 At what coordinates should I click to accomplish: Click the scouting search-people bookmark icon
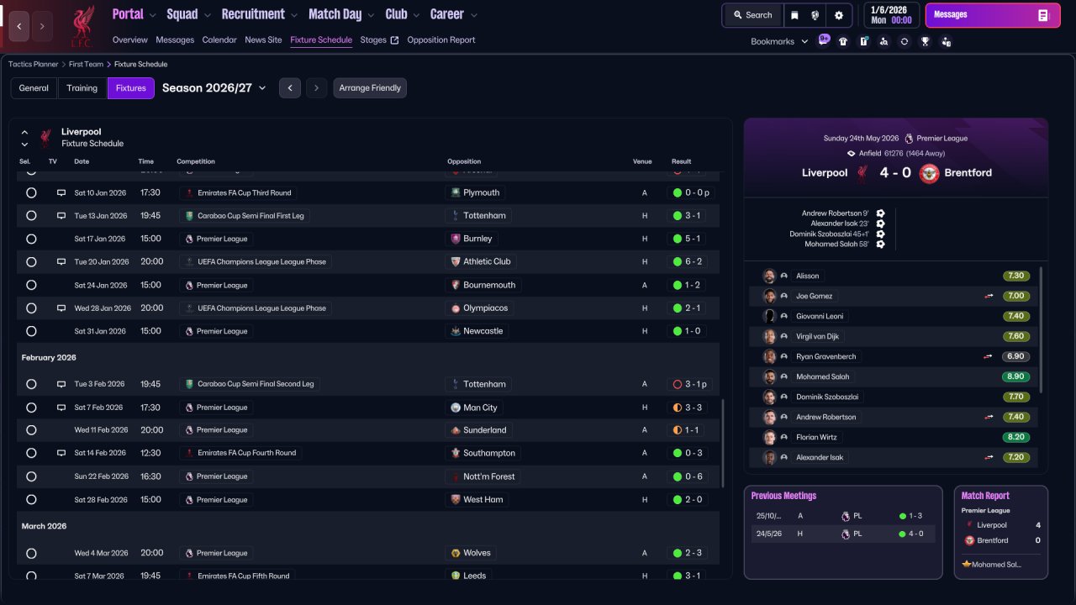[883, 41]
